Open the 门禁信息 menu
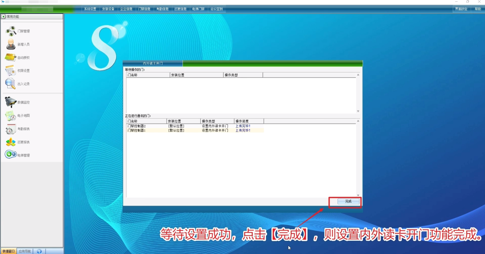Screen dimensions: 485x254 (144, 9)
